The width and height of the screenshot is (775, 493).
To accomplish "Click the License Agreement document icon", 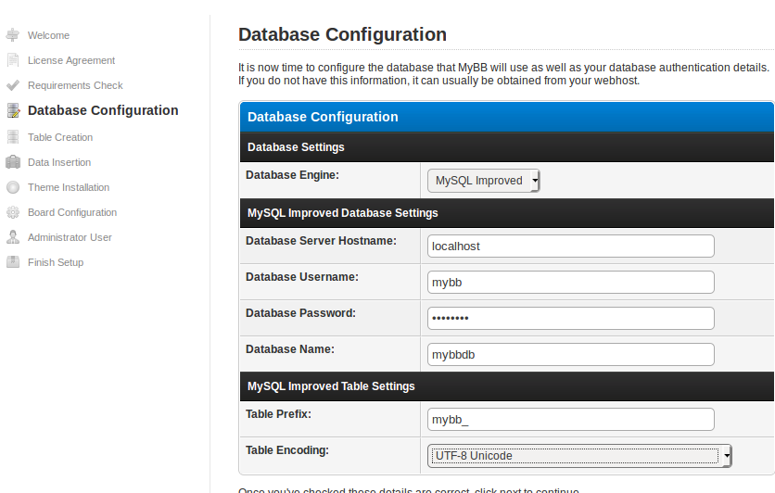I will [13, 60].
